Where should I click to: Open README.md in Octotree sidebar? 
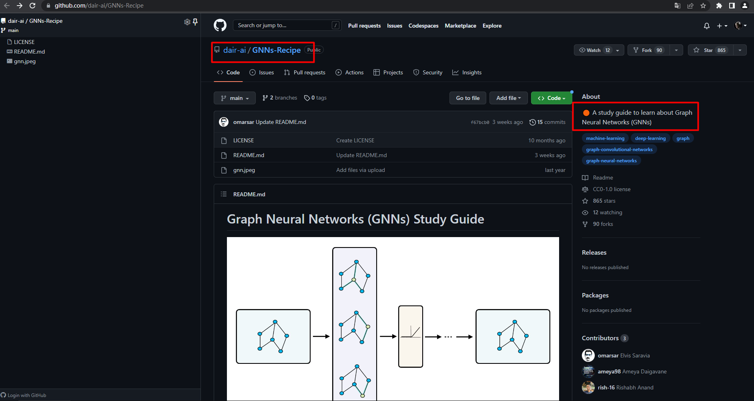(29, 52)
